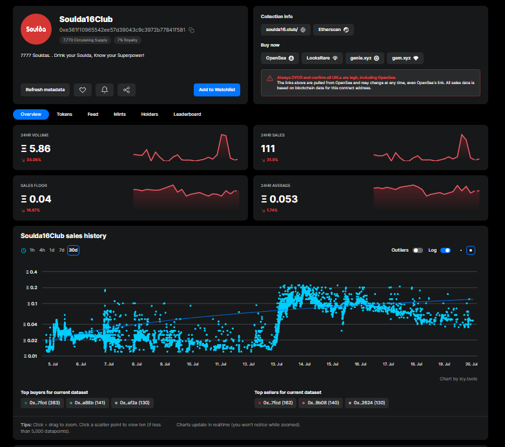Image resolution: width=505 pixels, height=447 pixels.
Task: Click the 16.67% floor change indicator
Action: (30, 210)
